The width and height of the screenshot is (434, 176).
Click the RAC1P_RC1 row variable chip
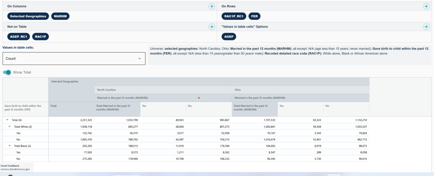(x=234, y=16)
